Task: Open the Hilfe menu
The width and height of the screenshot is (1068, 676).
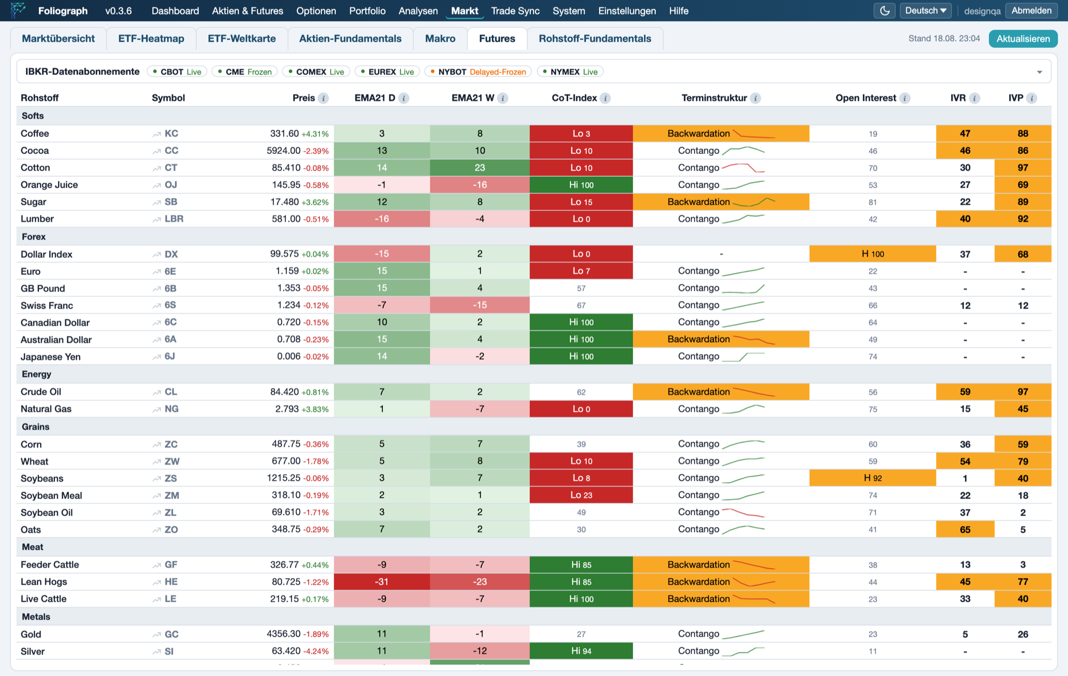Action: [x=679, y=11]
